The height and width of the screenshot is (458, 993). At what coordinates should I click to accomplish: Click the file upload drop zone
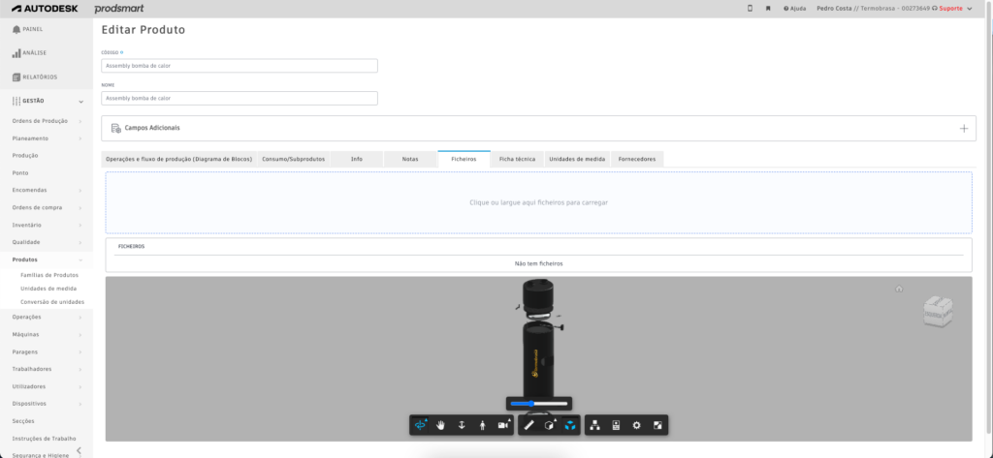pyautogui.click(x=539, y=202)
